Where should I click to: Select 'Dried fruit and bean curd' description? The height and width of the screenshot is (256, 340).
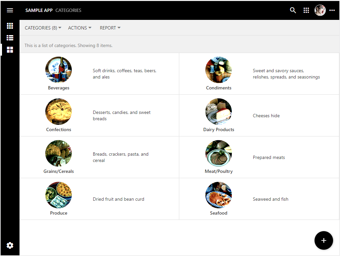point(118,199)
